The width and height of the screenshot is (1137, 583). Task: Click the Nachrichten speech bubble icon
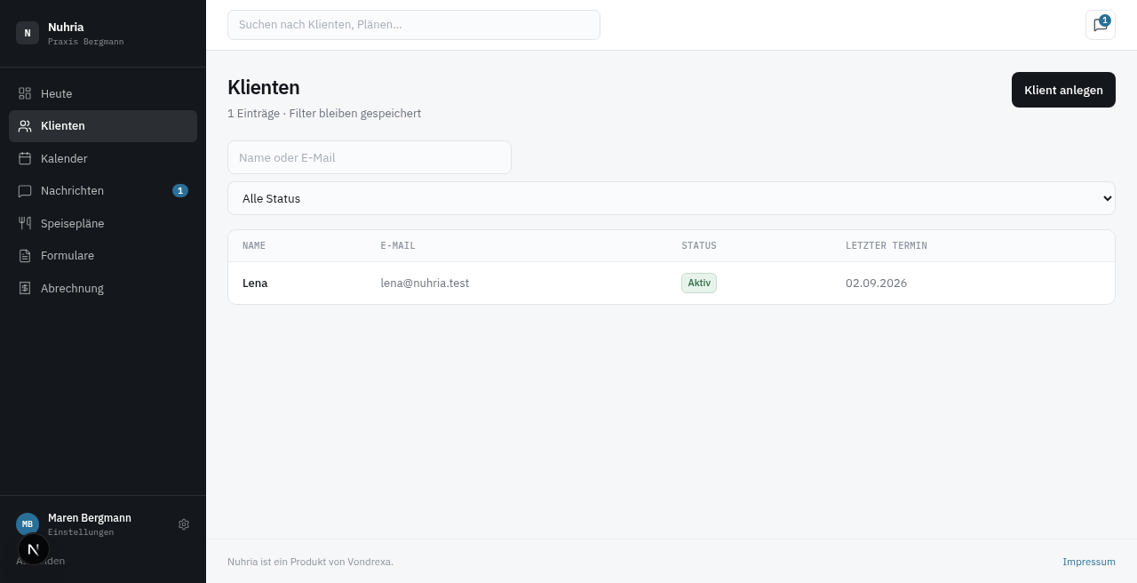(x=25, y=191)
